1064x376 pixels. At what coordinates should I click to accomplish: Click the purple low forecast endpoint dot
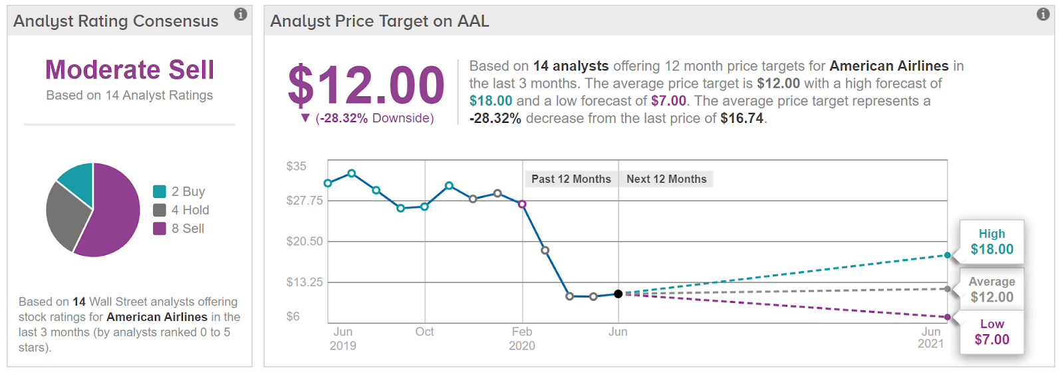[x=948, y=317]
